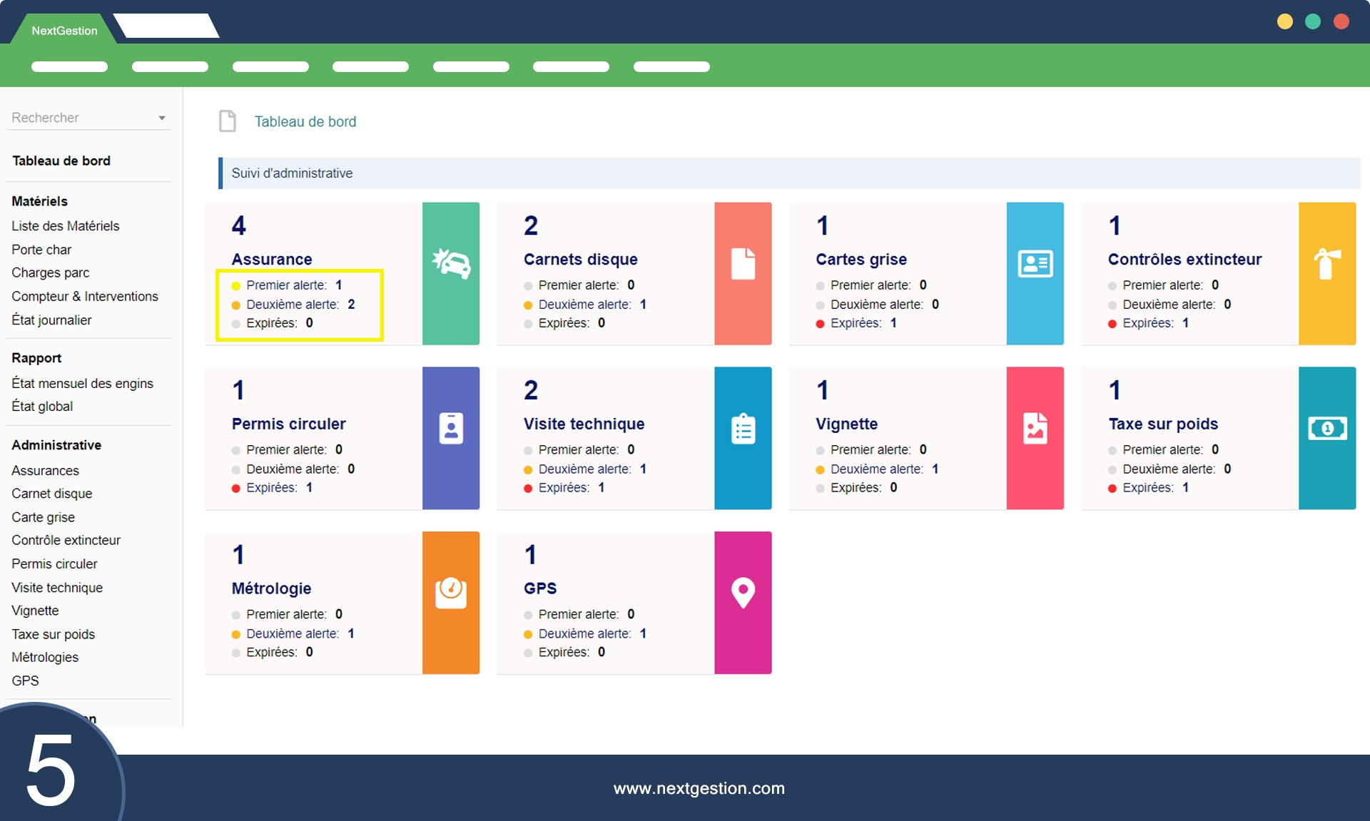
Task: Go to État mensuel des engins
Action: pyautogui.click(x=82, y=383)
